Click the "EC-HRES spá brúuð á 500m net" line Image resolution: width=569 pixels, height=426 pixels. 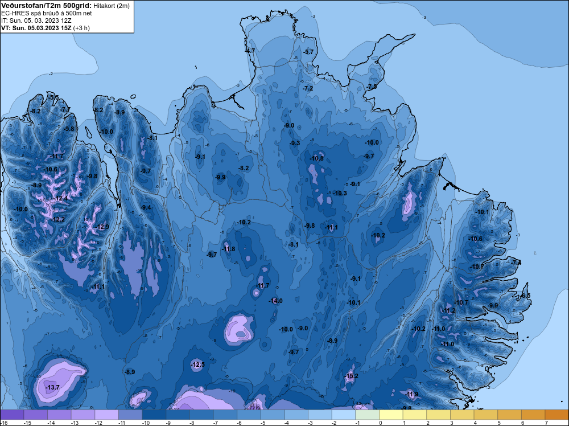pyautogui.click(x=47, y=13)
